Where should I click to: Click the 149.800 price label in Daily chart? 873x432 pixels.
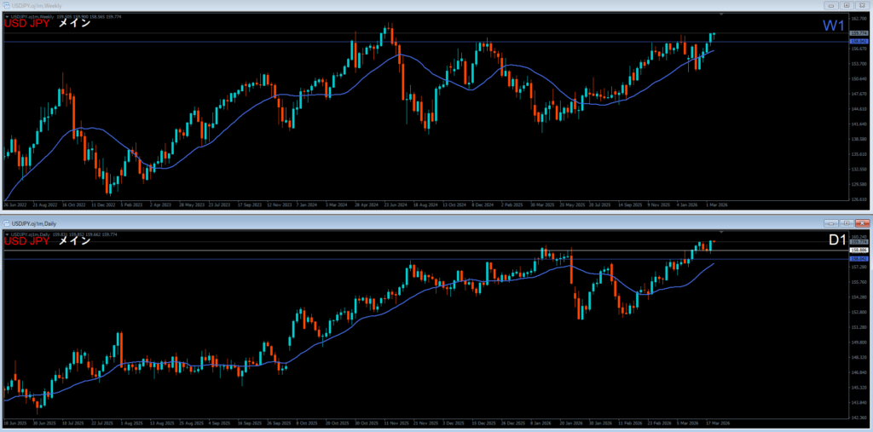point(859,343)
